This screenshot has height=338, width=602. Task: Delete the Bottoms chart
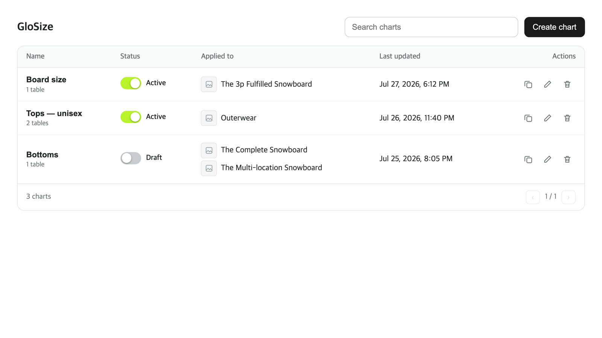[567, 160]
